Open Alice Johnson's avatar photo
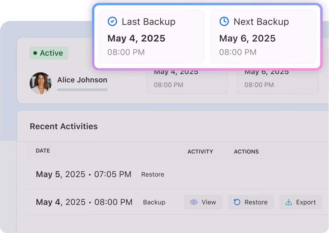 click(41, 83)
